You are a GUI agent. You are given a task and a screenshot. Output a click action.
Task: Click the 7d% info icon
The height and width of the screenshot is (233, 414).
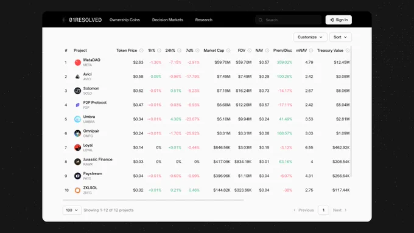(x=197, y=50)
